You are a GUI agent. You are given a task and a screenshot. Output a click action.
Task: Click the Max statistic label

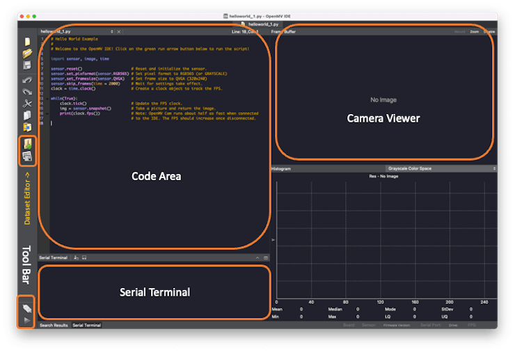tap(332, 317)
